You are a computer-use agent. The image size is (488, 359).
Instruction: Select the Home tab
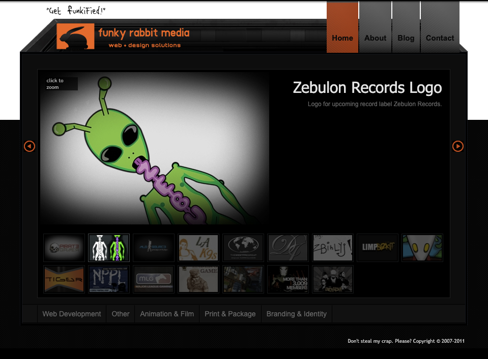342,38
